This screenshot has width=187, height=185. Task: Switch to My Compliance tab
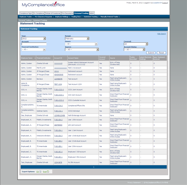39,13
